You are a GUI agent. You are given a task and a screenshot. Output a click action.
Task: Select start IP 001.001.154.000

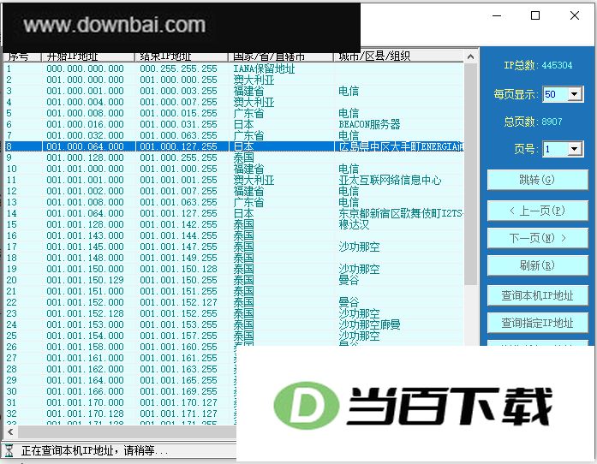(85, 336)
